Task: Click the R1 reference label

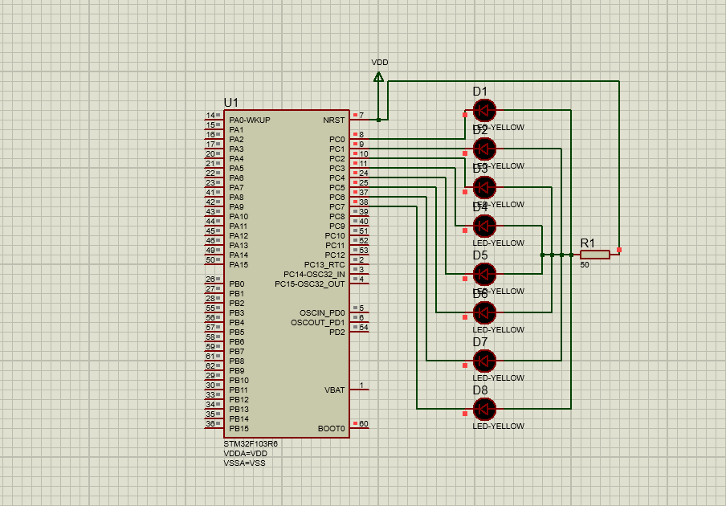Action: pyautogui.click(x=588, y=243)
